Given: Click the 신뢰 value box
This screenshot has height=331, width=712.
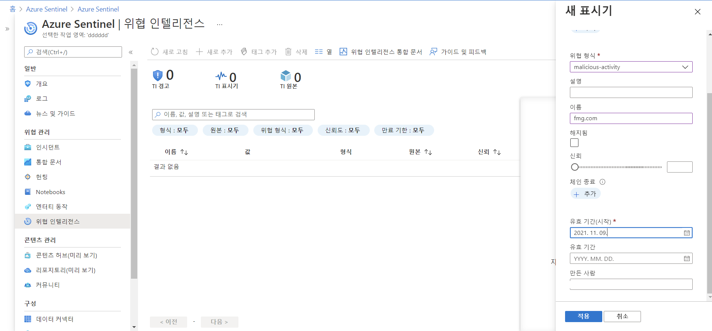Looking at the screenshot, I should tap(680, 167).
